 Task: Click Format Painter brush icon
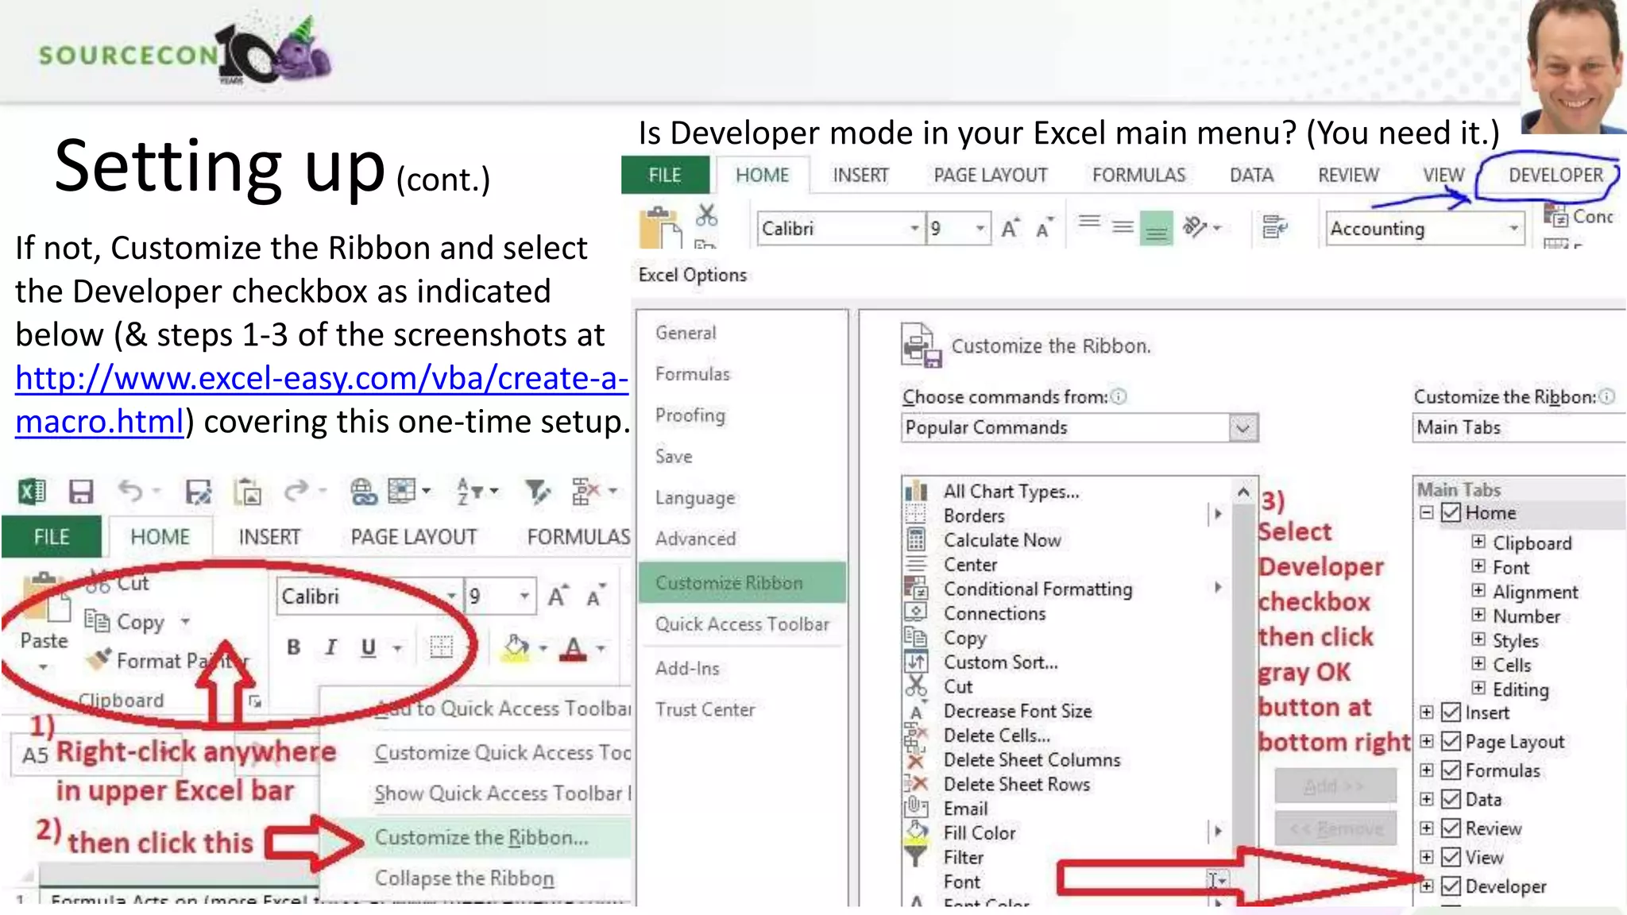click(99, 658)
